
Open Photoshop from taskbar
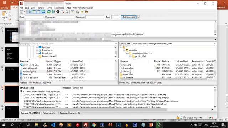click(135, 125)
